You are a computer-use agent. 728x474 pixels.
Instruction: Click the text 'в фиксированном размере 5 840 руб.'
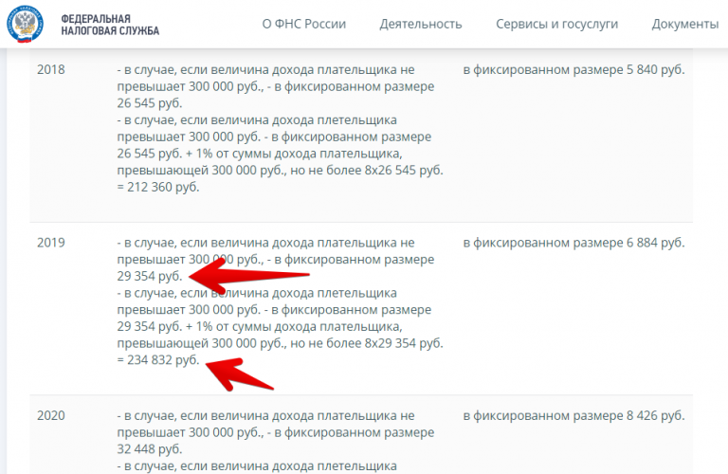573,69
